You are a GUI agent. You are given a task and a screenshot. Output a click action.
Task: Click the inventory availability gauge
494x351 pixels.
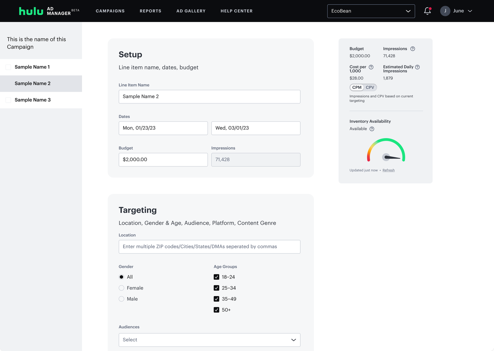[386, 151]
